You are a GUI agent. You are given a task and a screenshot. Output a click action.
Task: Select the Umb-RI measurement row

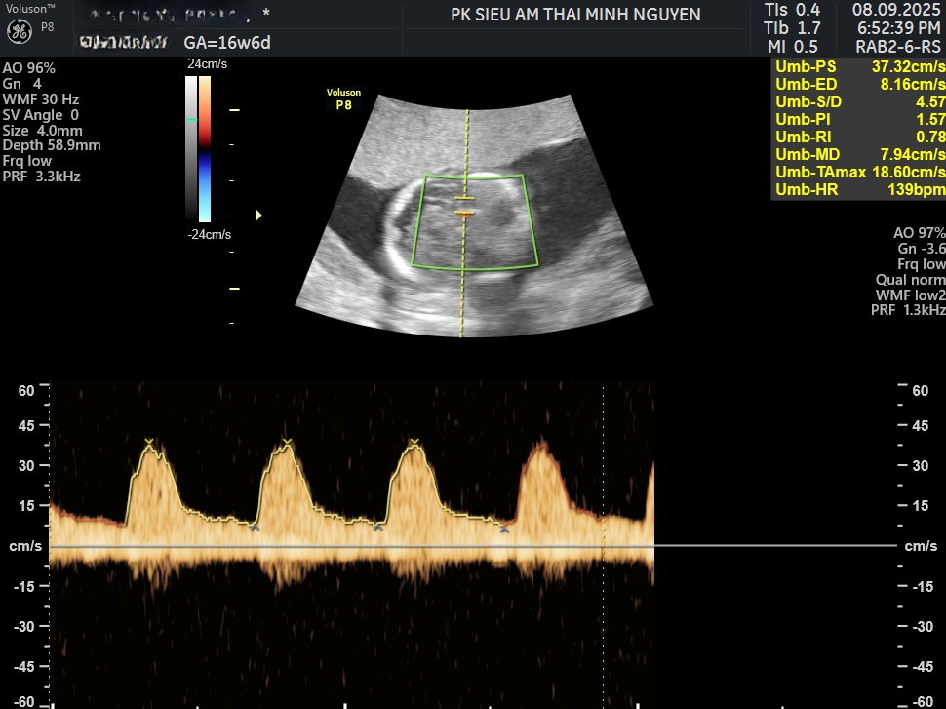point(858,137)
